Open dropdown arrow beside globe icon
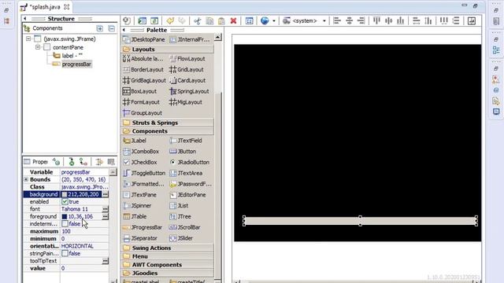Image resolution: width=504 pixels, height=283 pixels. (274, 21)
